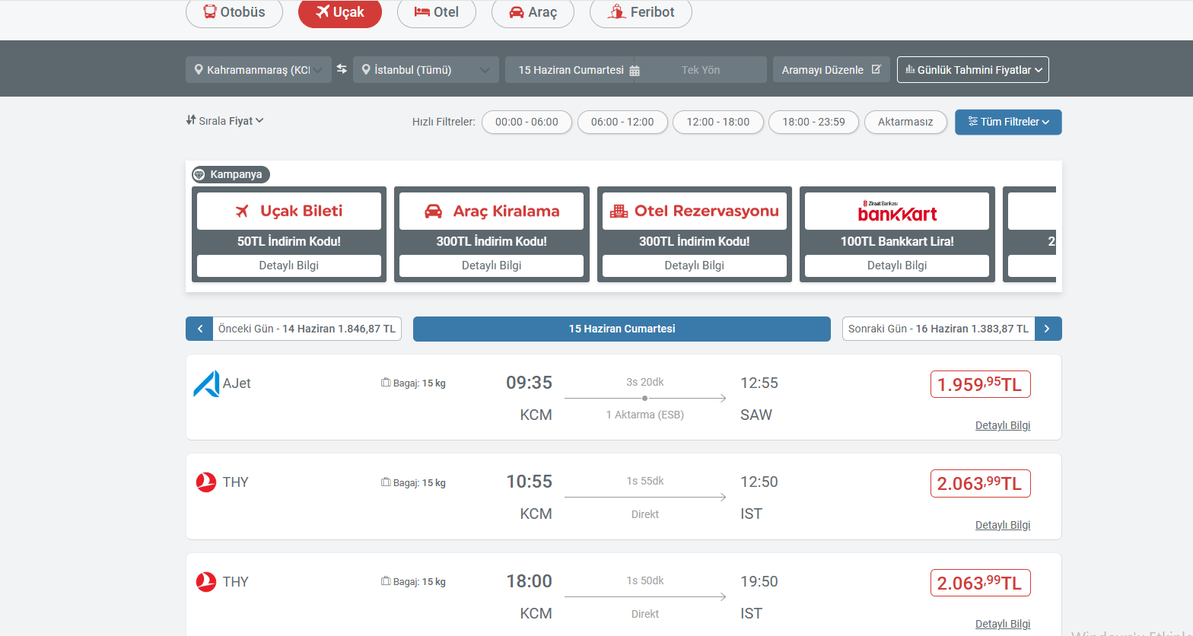This screenshot has width=1193, height=636.
Task: Open the Kahramanmaraş departure dropdown
Action: coord(259,69)
